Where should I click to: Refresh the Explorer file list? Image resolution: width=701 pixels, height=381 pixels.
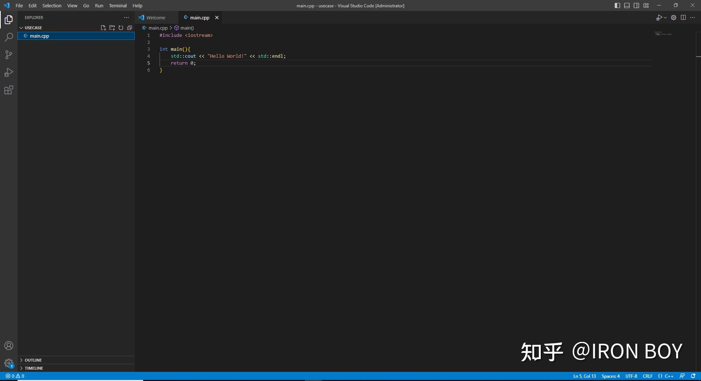pos(121,27)
